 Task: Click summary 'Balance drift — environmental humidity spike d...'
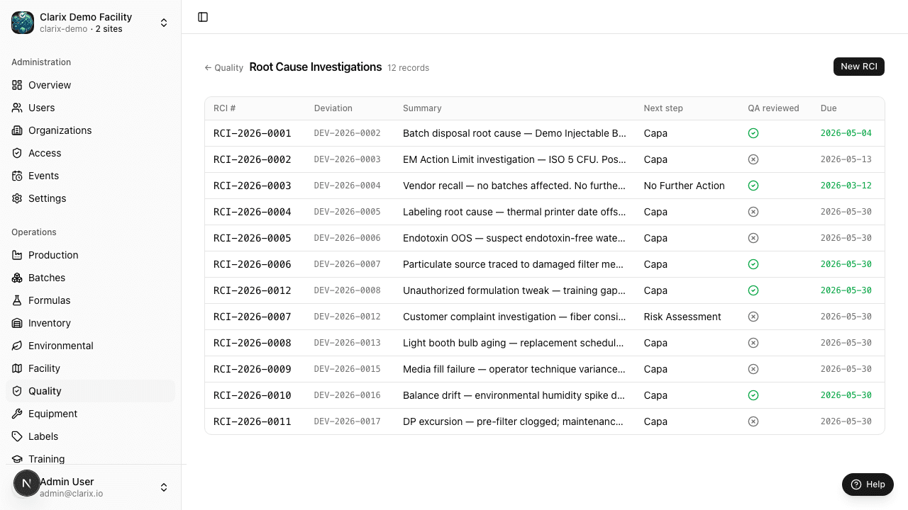514,395
